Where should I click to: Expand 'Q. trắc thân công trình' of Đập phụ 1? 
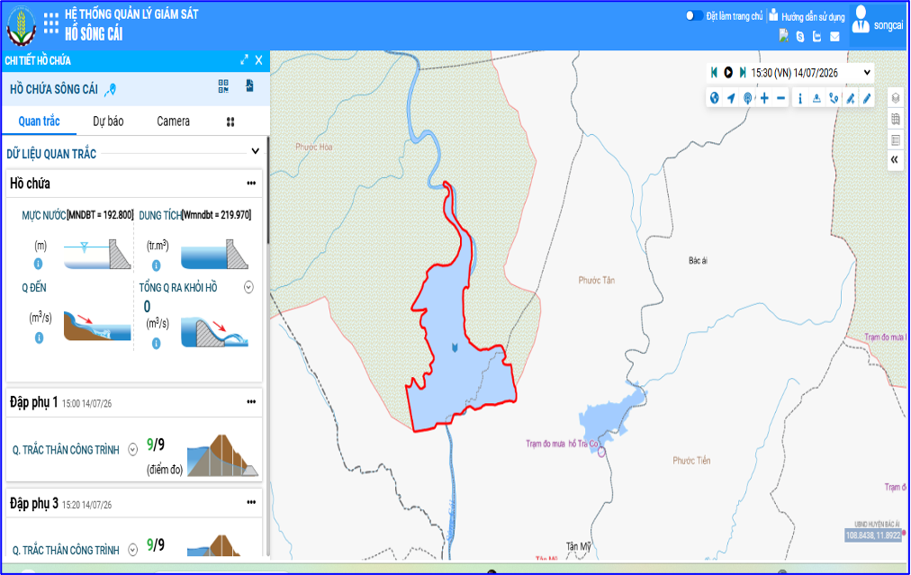click(132, 450)
